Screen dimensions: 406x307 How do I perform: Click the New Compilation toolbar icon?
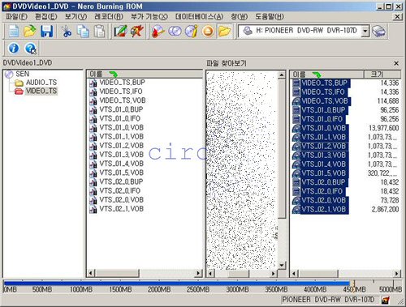14,32
